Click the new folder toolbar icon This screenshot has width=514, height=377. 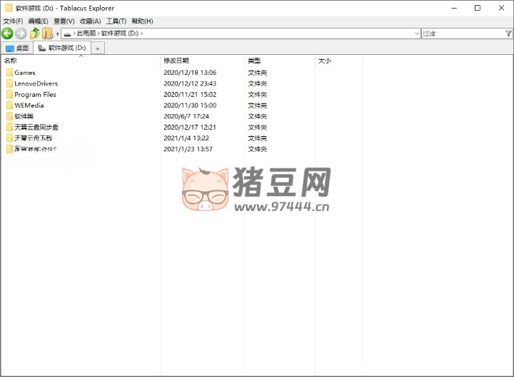(x=48, y=33)
